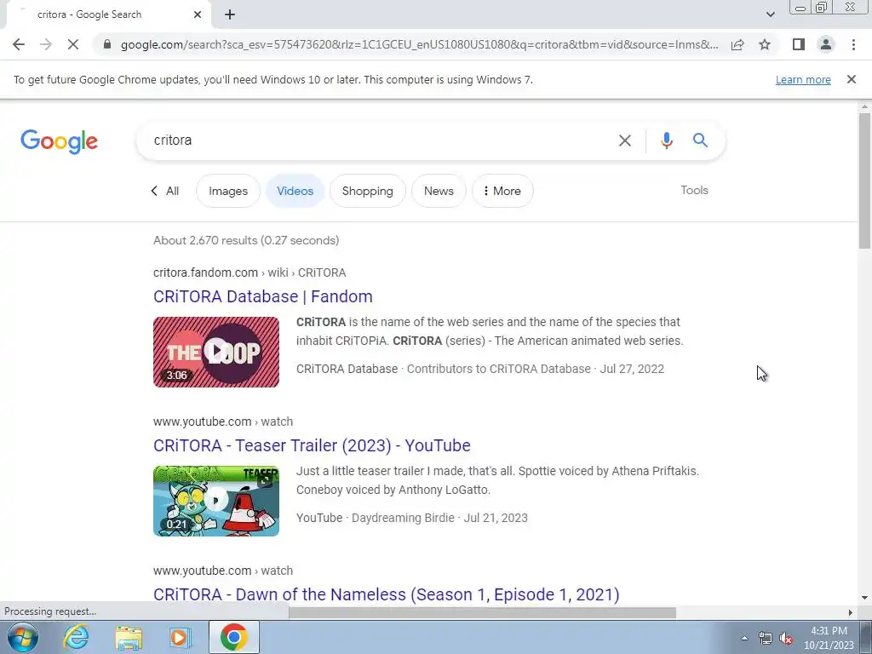Click the tabs address bar URL
Screen dimensions: 872x654
(x=419, y=44)
